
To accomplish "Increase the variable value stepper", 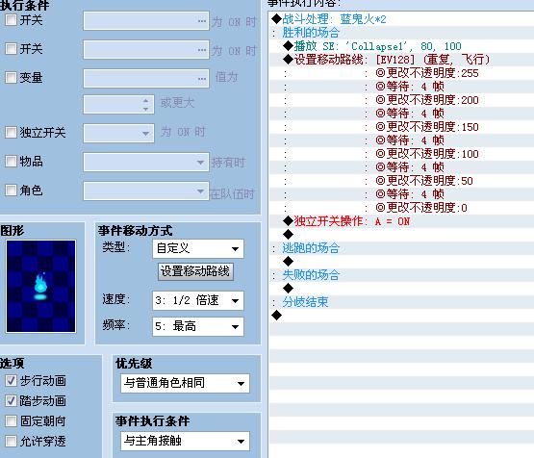I will [145, 100].
